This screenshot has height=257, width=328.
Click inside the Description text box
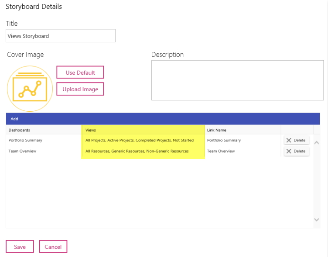click(x=237, y=80)
